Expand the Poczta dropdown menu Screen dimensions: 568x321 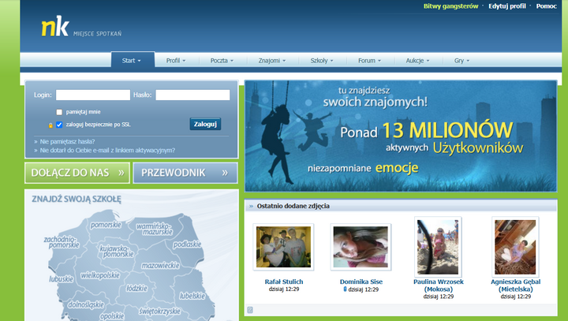pos(222,61)
